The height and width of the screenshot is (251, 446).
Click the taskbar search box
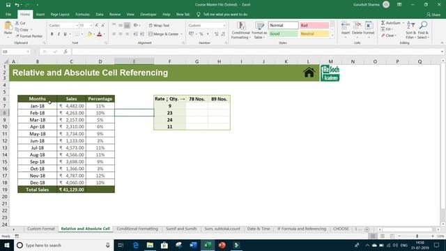[x=63, y=245]
